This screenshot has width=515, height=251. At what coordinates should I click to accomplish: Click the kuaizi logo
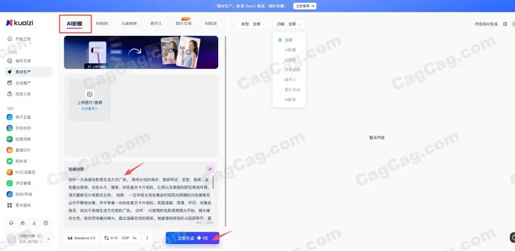coord(20,23)
